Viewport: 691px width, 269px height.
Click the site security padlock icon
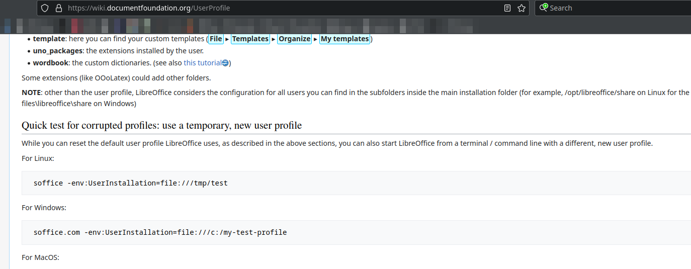(x=58, y=8)
